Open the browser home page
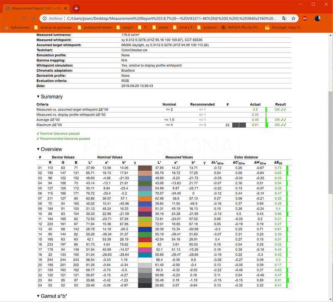 tap(33, 18)
